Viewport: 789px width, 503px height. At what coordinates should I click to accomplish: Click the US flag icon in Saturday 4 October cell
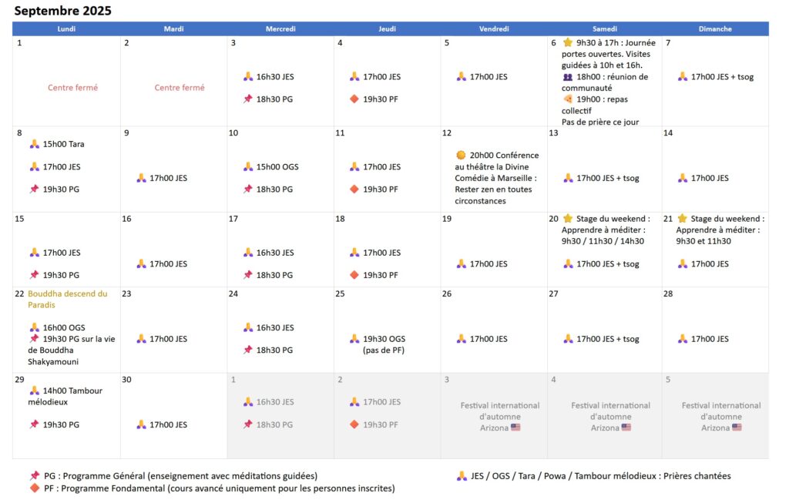[x=626, y=427]
